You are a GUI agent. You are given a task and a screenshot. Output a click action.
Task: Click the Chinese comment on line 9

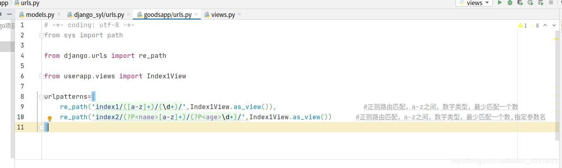[x=441, y=107]
